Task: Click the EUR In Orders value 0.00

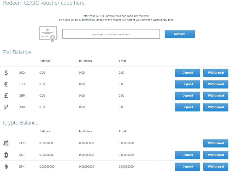Action: tap(82, 84)
